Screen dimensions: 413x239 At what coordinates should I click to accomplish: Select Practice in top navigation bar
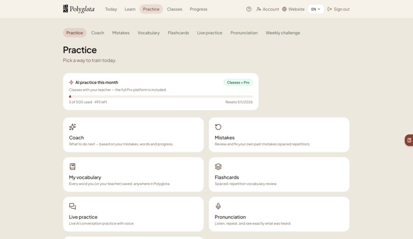(151, 9)
